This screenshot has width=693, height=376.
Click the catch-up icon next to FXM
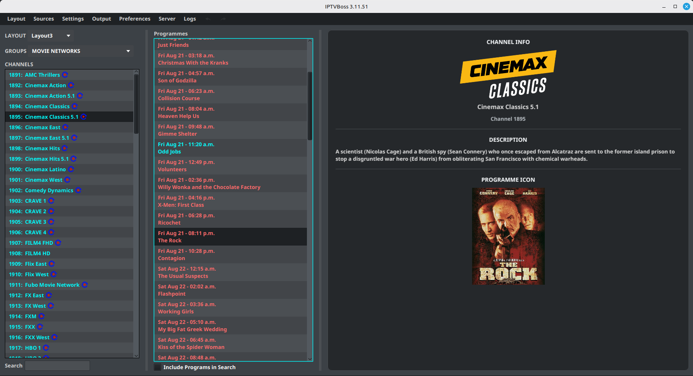(x=42, y=316)
